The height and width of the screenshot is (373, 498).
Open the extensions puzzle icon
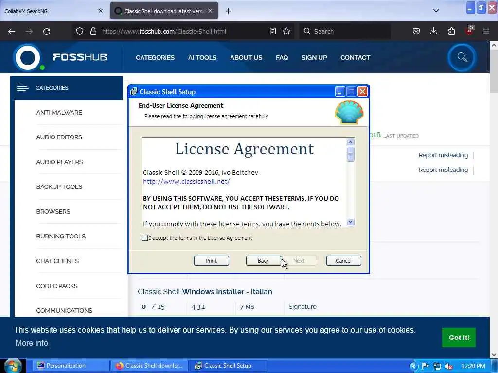tap(451, 31)
